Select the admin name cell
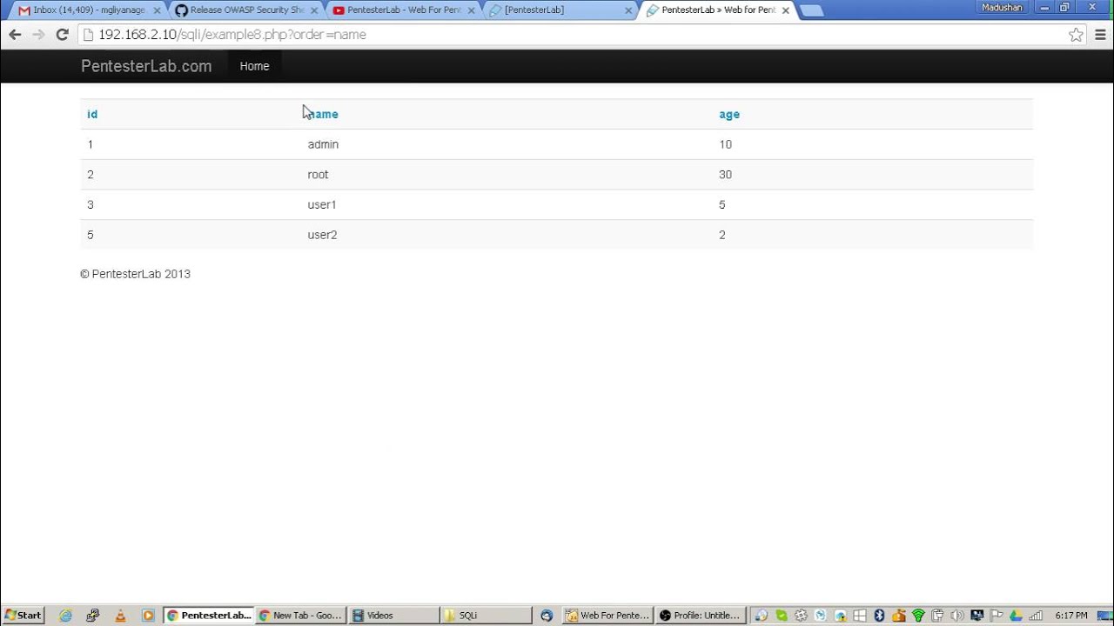The width and height of the screenshot is (1114, 626). pyautogui.click(x=323, y=144)
